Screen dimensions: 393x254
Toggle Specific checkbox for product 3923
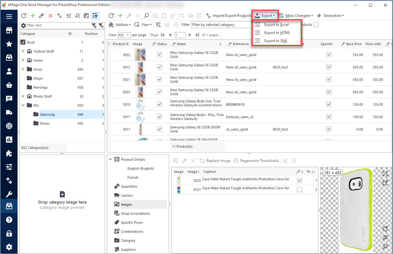pos(329,92)
